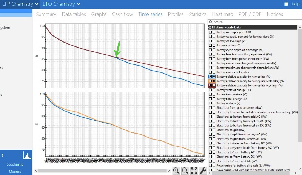Open graph settings wrench icon
Screen dimensions: 302x175
[203, 170]
